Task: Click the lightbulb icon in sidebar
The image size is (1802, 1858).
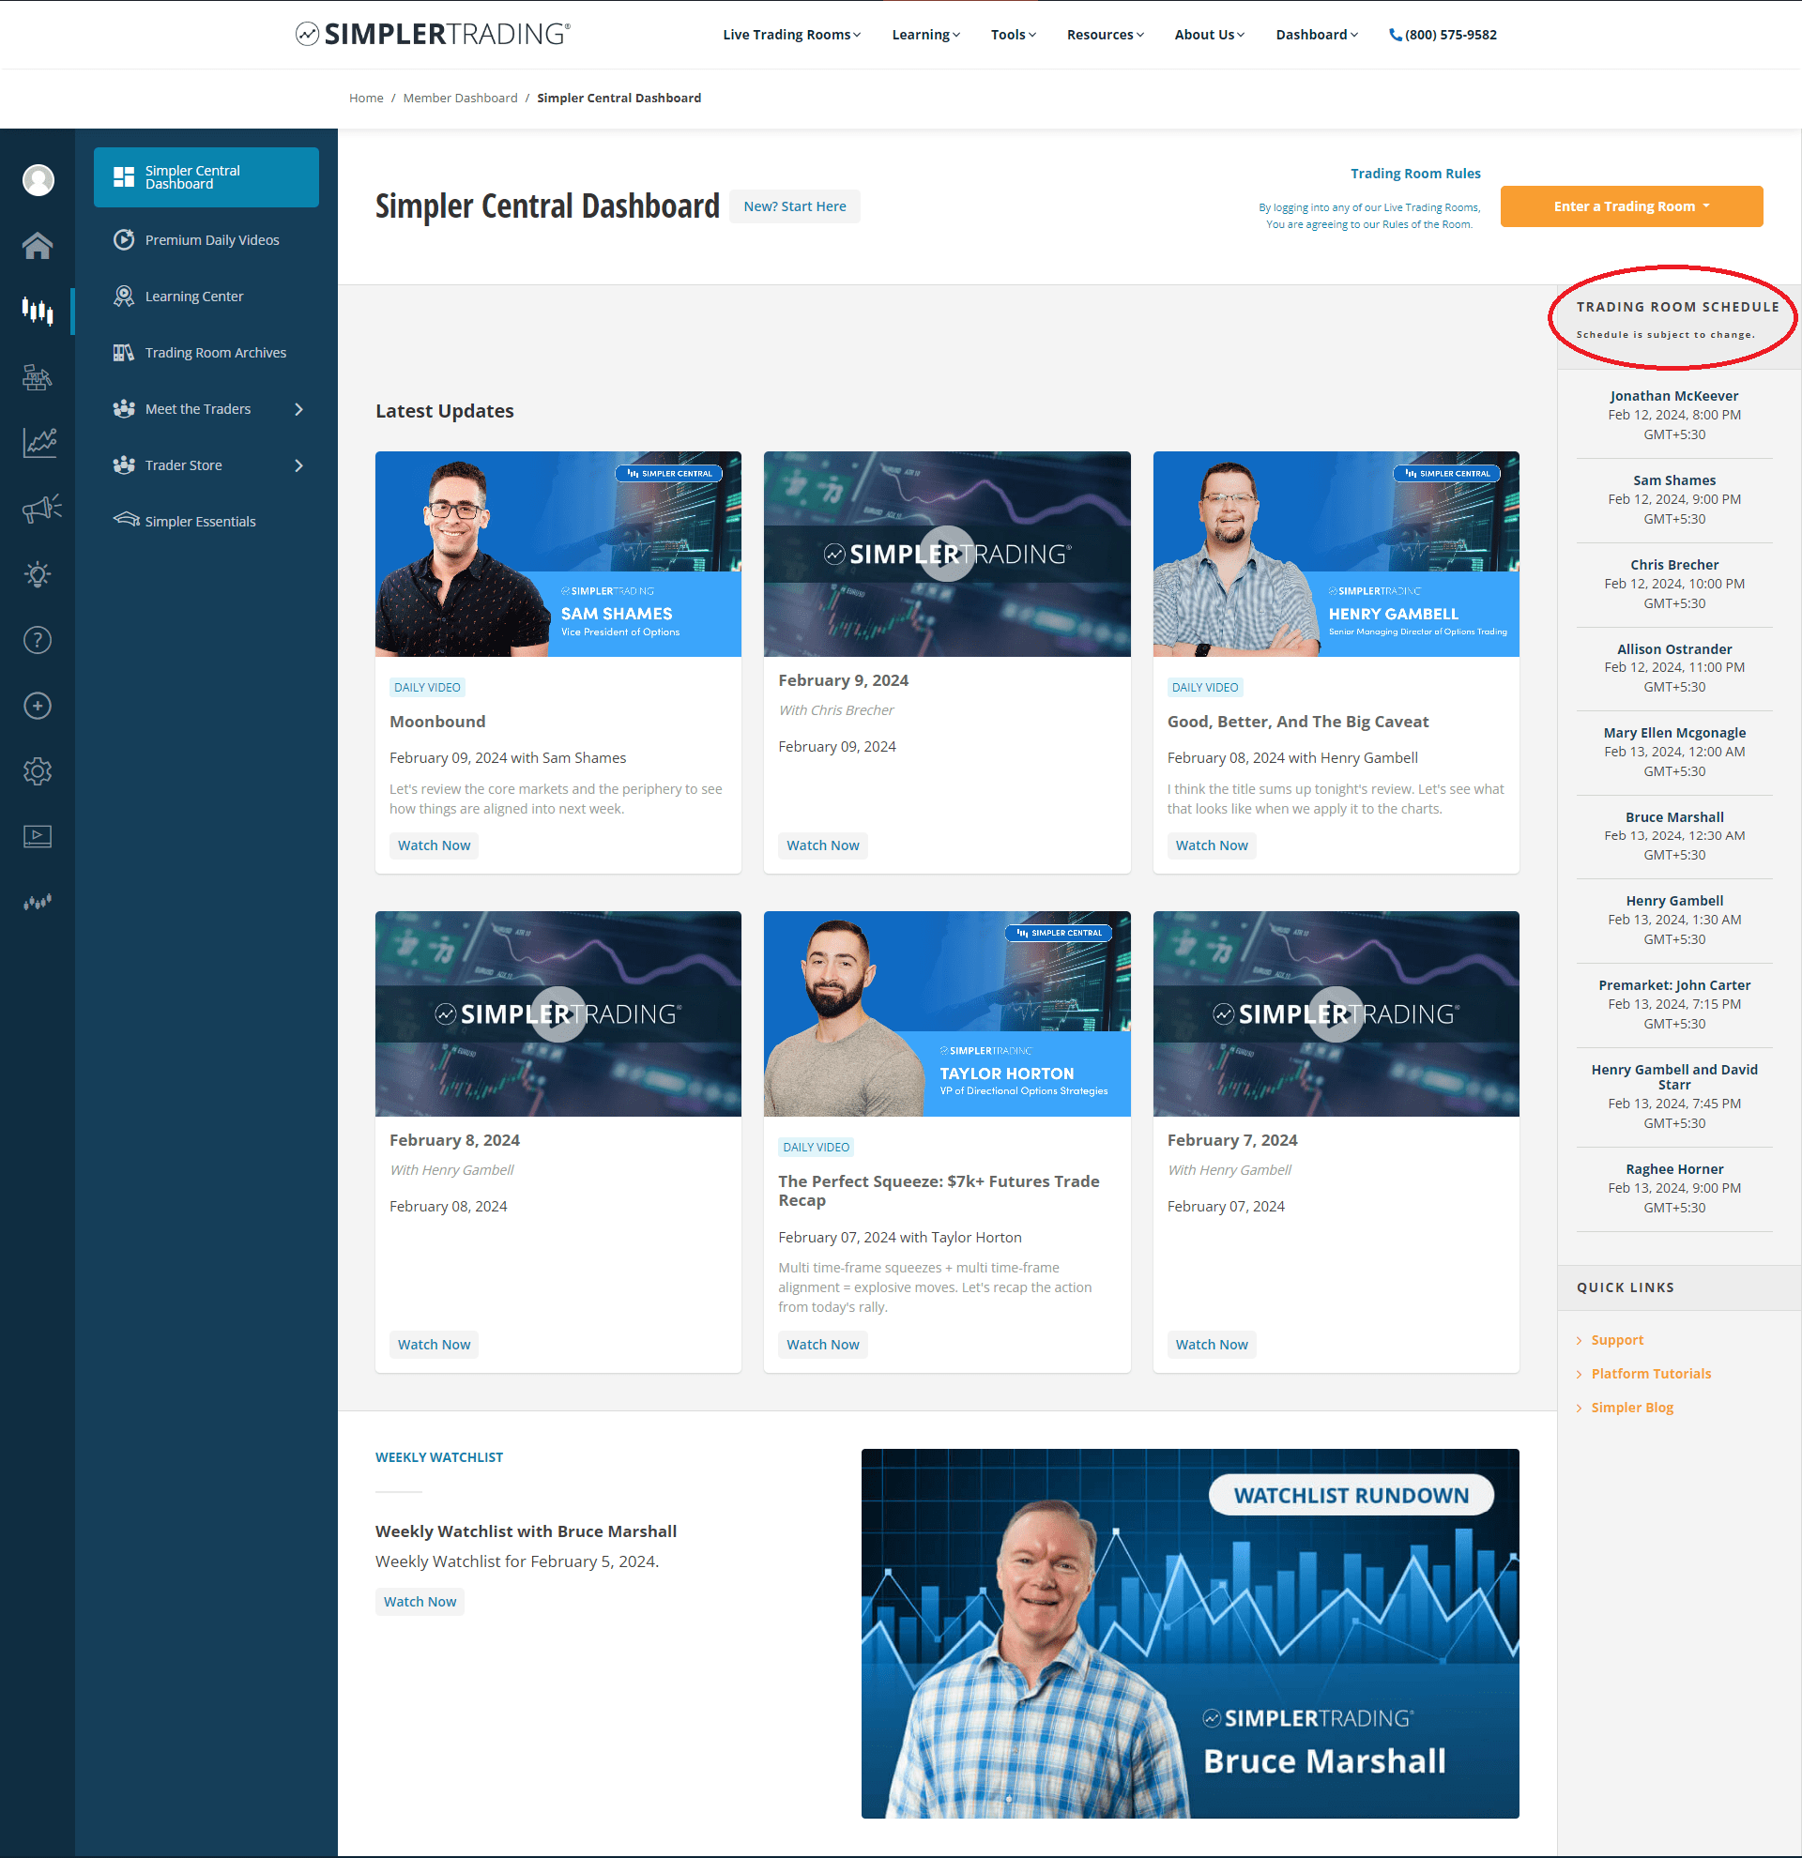Action: 37,574
